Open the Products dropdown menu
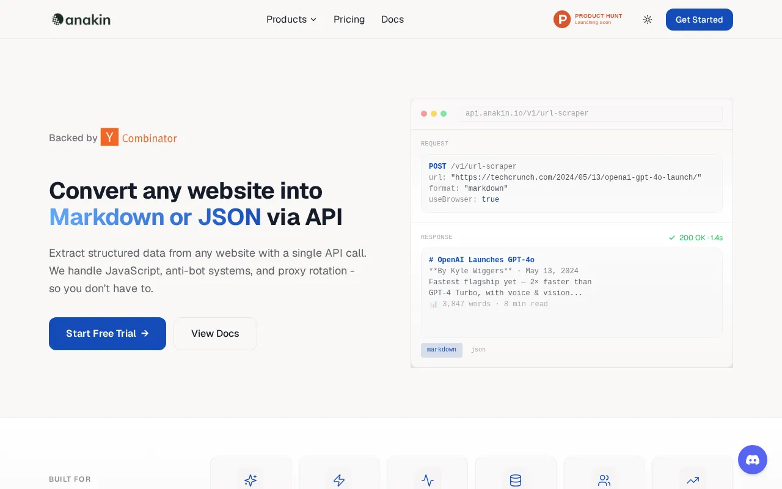The image size is (782, 489). (291, 20)
